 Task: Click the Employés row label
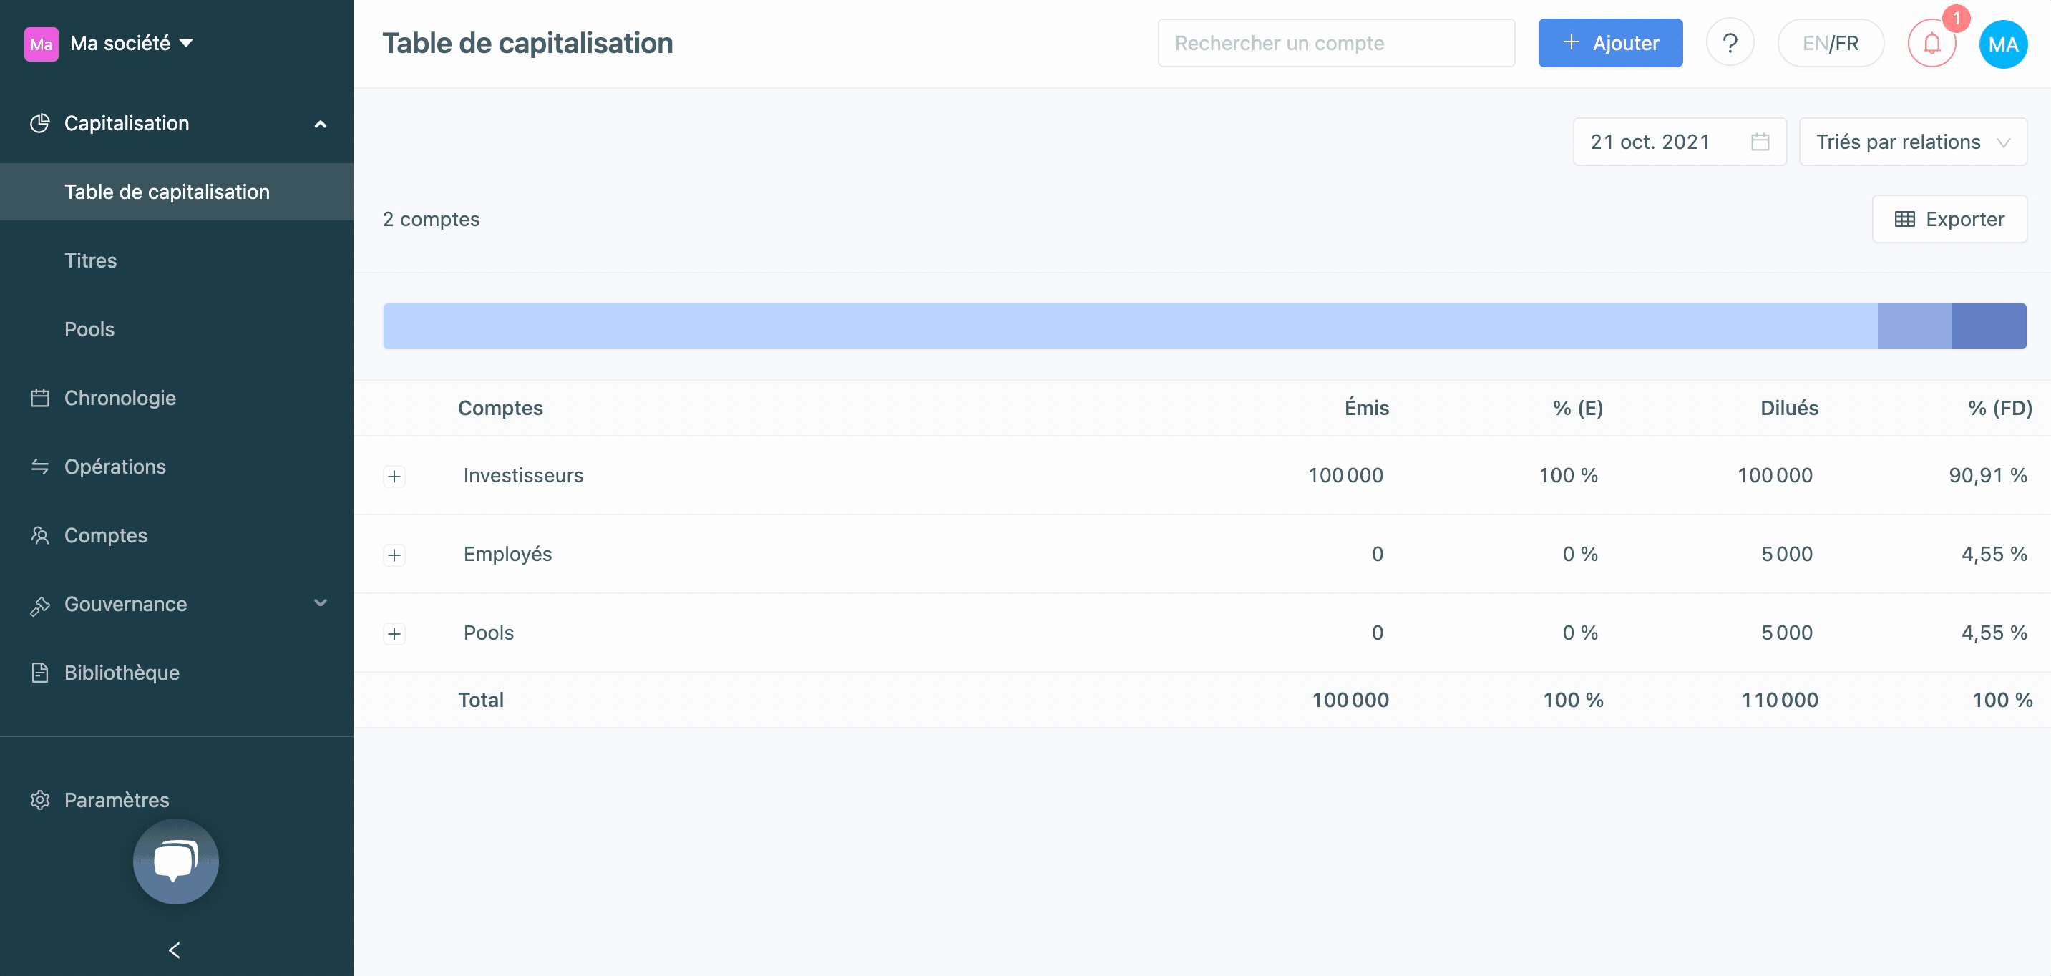(x=507, y=554)
